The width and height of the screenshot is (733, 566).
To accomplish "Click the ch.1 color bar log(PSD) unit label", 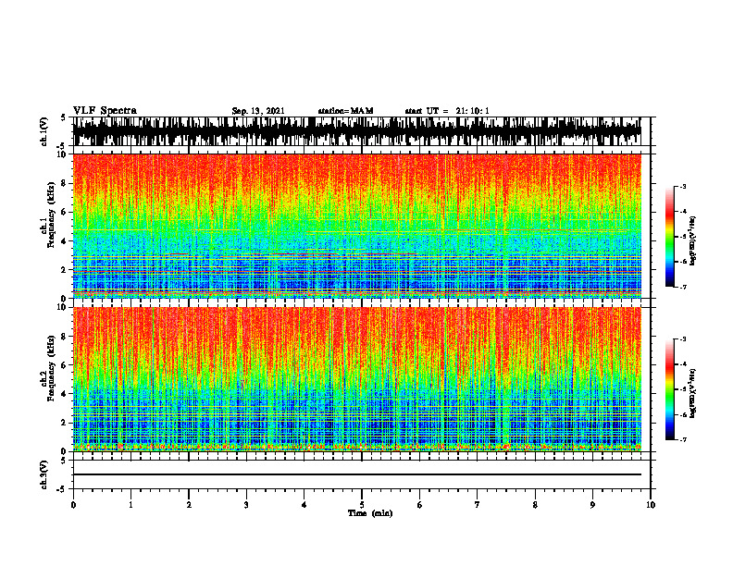I will tap(693, 241).
